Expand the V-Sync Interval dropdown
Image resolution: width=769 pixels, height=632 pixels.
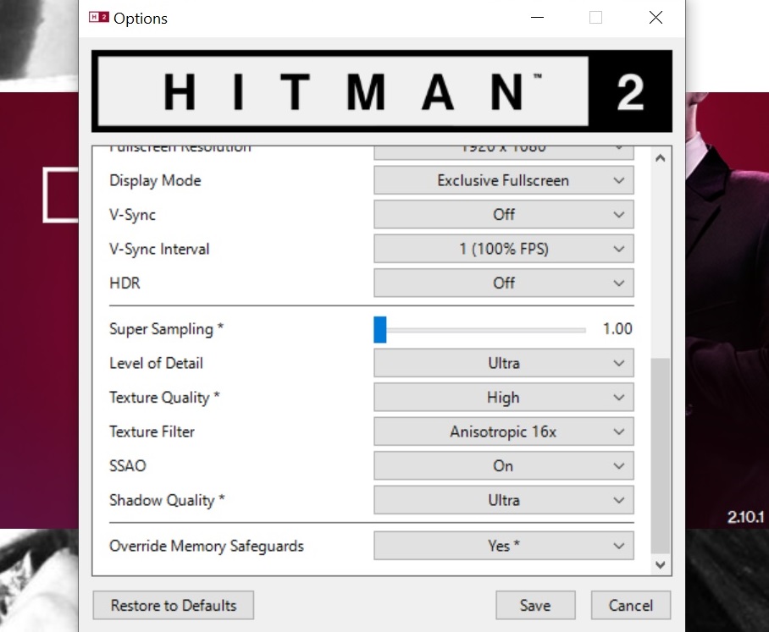tap(504, 249)
